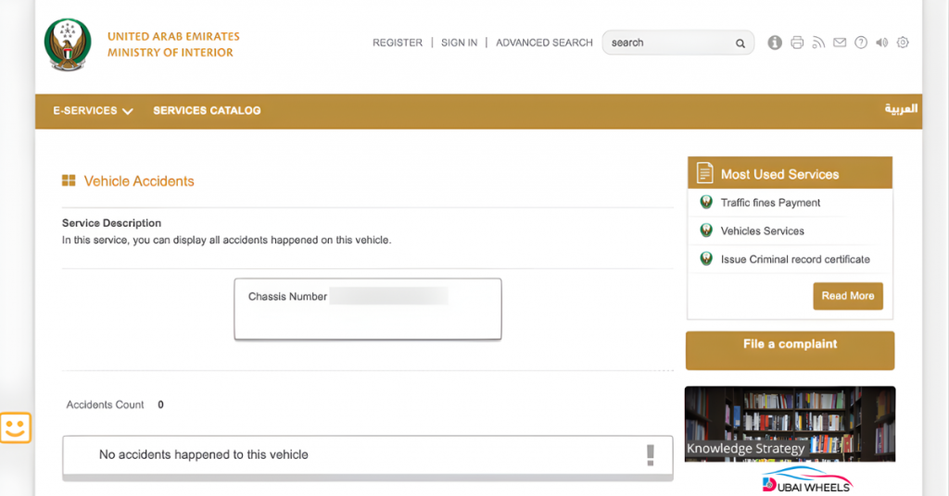Click the exclamation mark alert icon
Screen dimensions: 949x496
coord(651,455)
